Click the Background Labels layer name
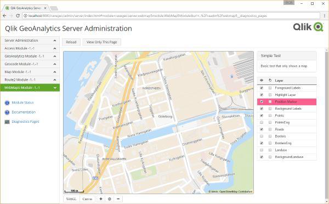 288,109
